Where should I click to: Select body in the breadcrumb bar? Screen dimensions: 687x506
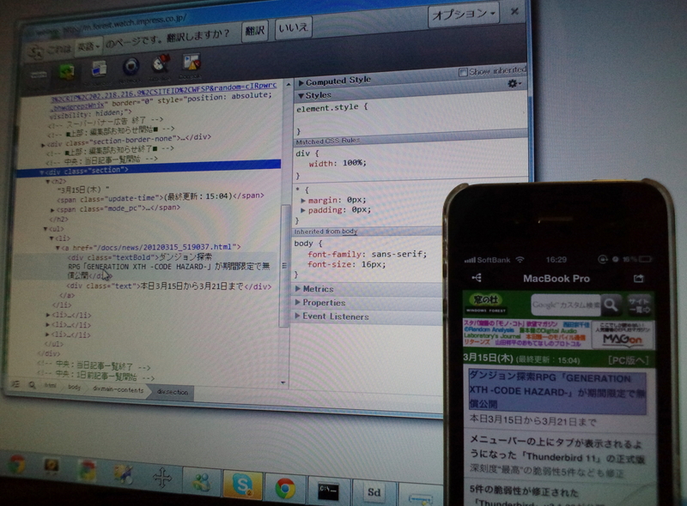[74, 387]
